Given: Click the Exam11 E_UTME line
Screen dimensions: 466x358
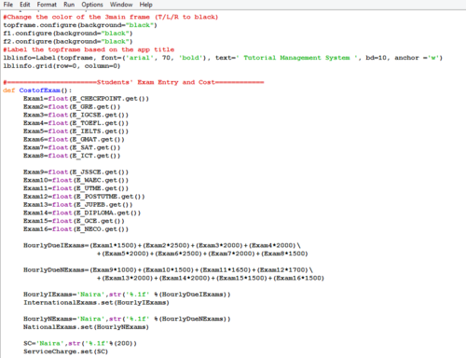Looking at the screenshot, I should (x=75, y=188).
